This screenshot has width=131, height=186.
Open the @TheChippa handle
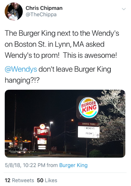(x=41, y=14)
